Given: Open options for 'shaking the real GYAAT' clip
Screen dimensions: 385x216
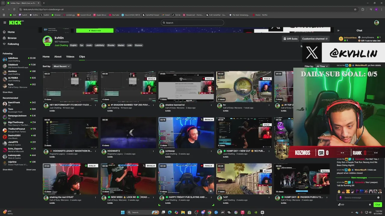Looking at the screenshot, I should click(96, 197).
